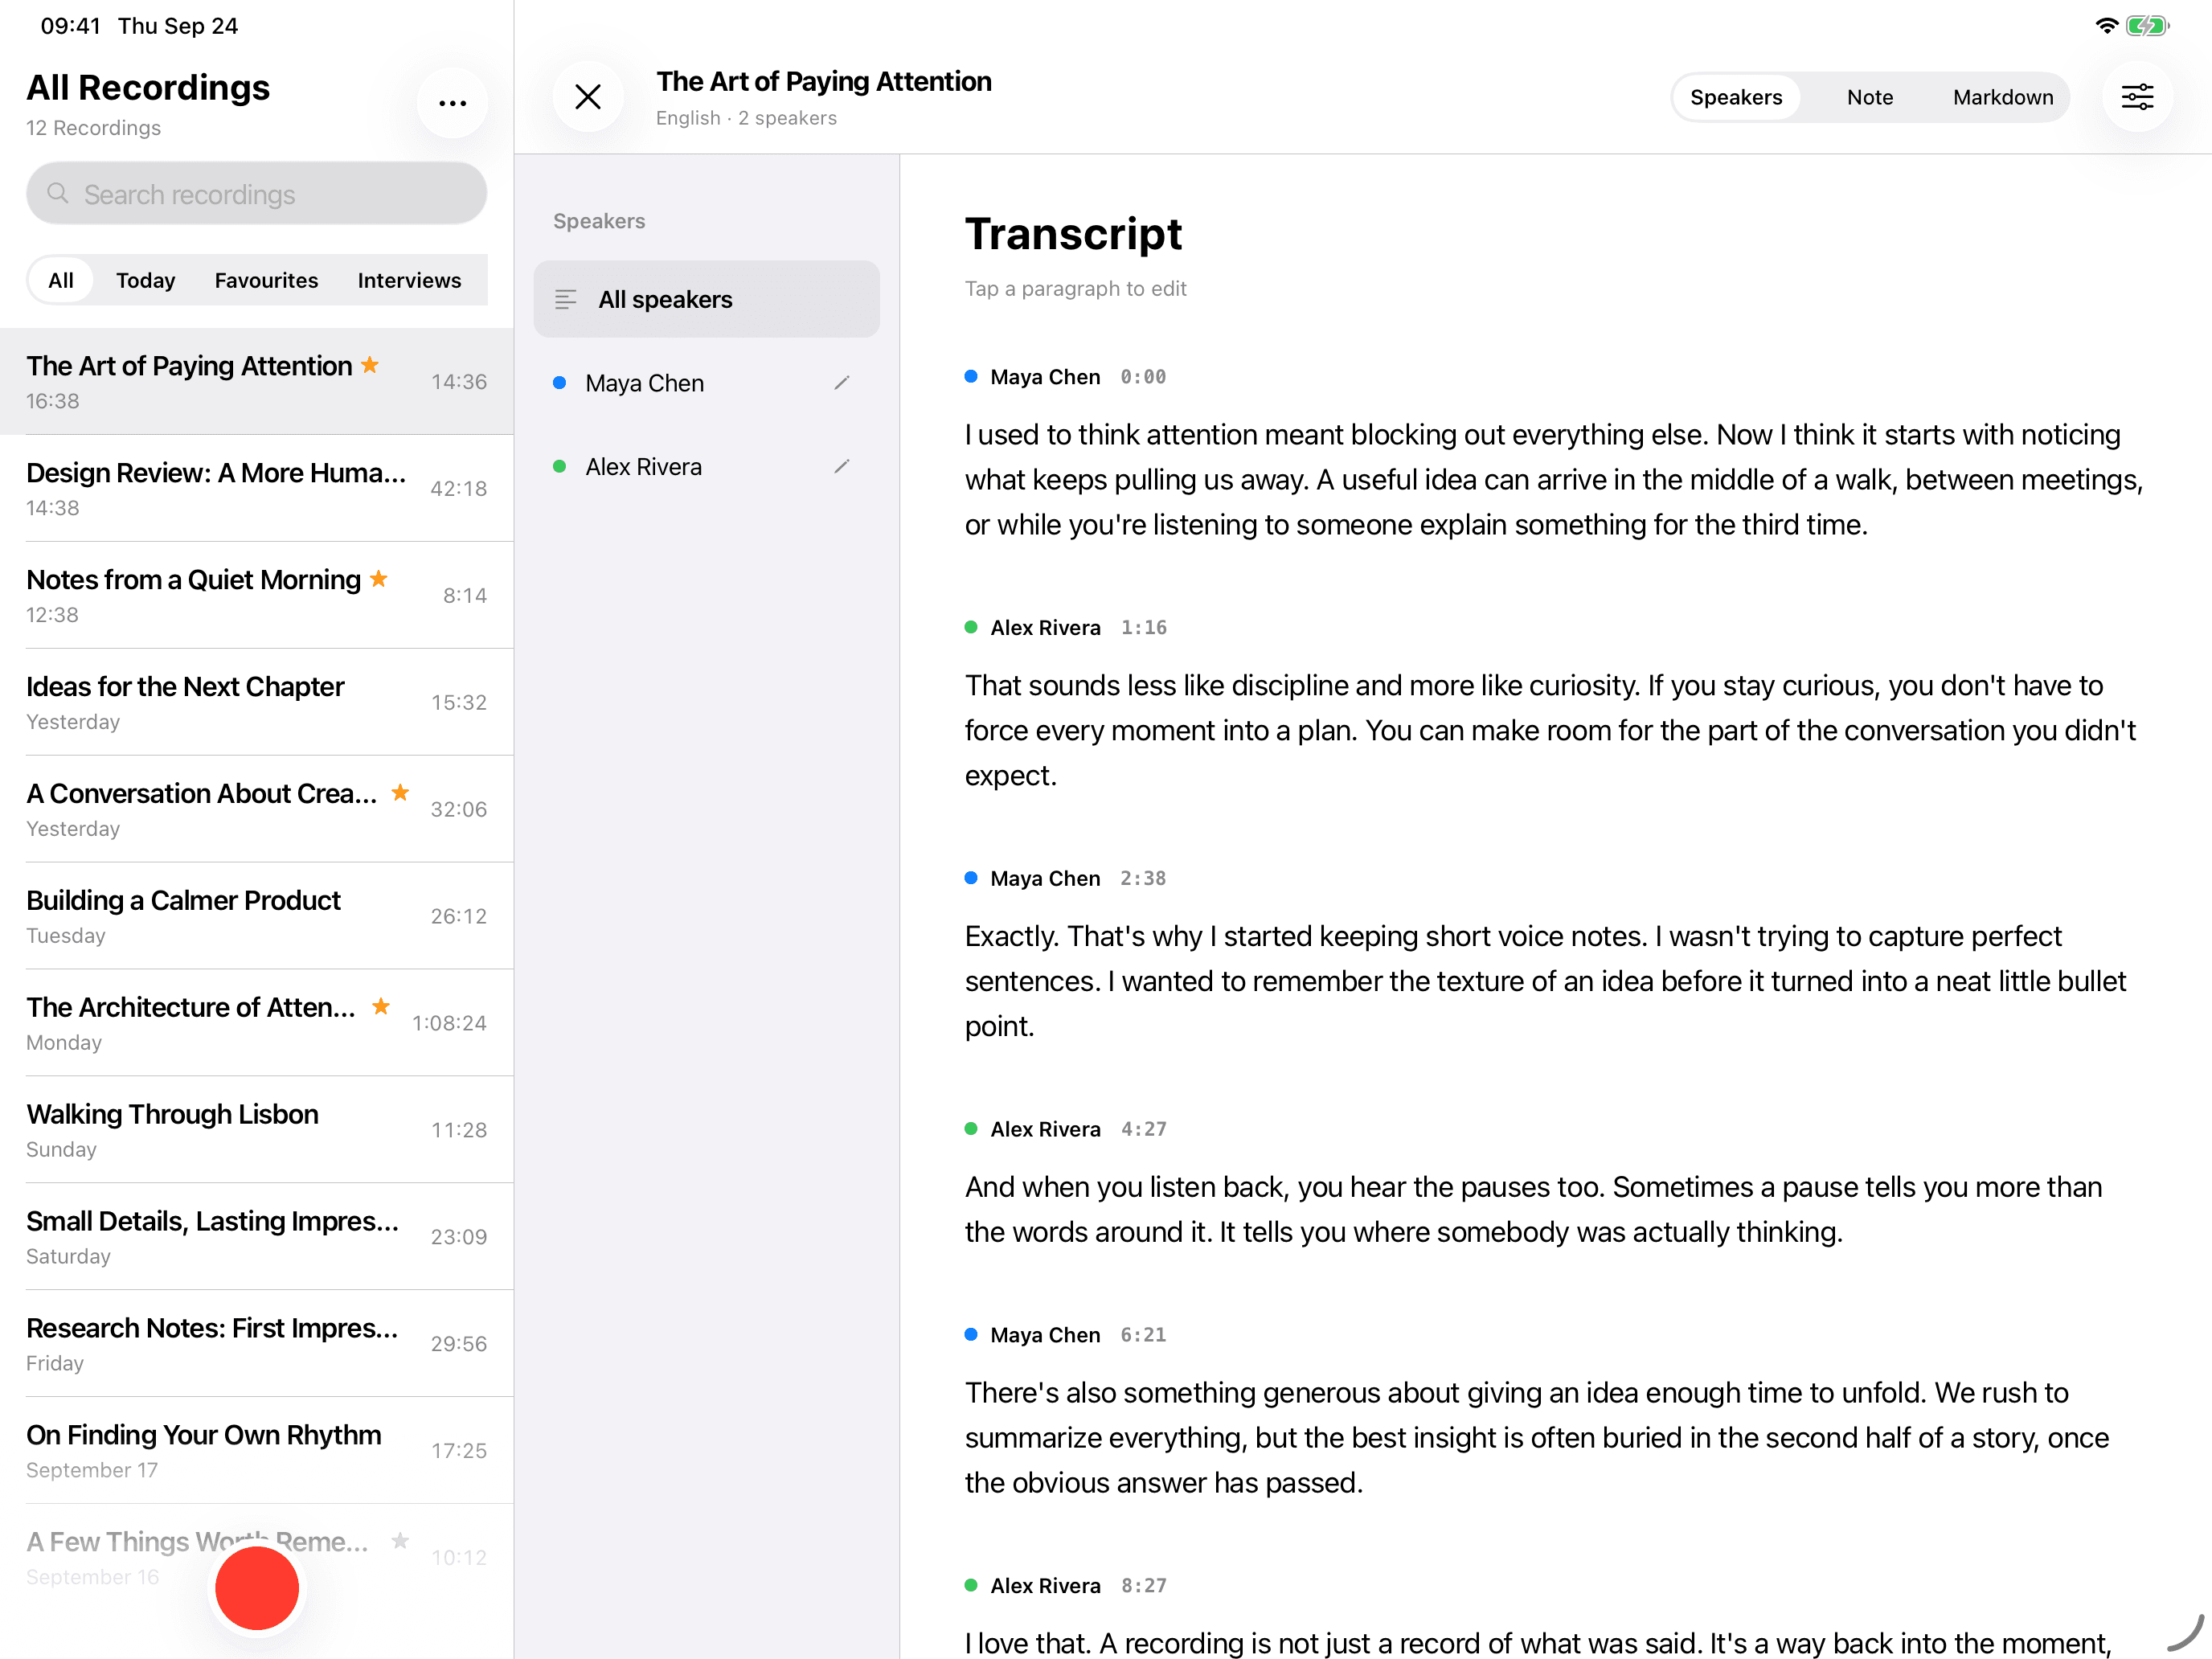The width and height of the screenshot is (2212, 1659).
Task: Edit paragraph starting 'That sounds less like discipline'
Action: (x=1550, y=730)
